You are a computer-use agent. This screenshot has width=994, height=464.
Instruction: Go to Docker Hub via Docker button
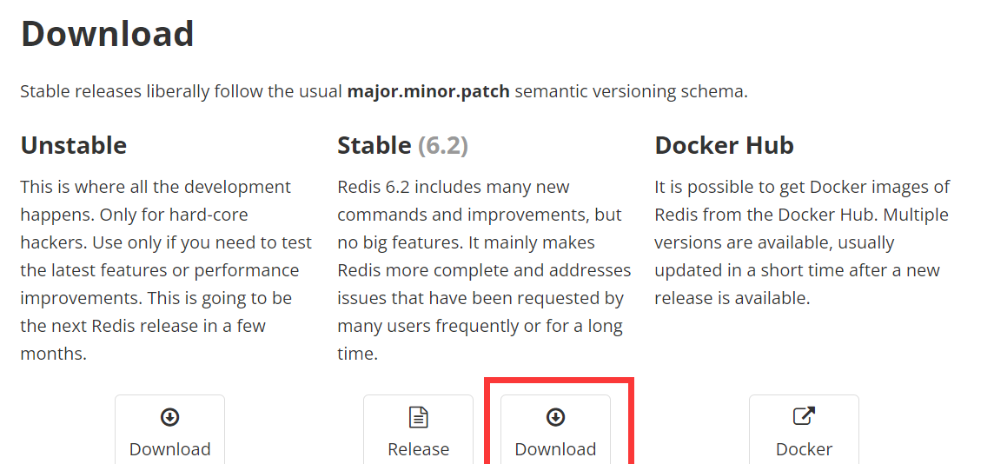(804, 429)
